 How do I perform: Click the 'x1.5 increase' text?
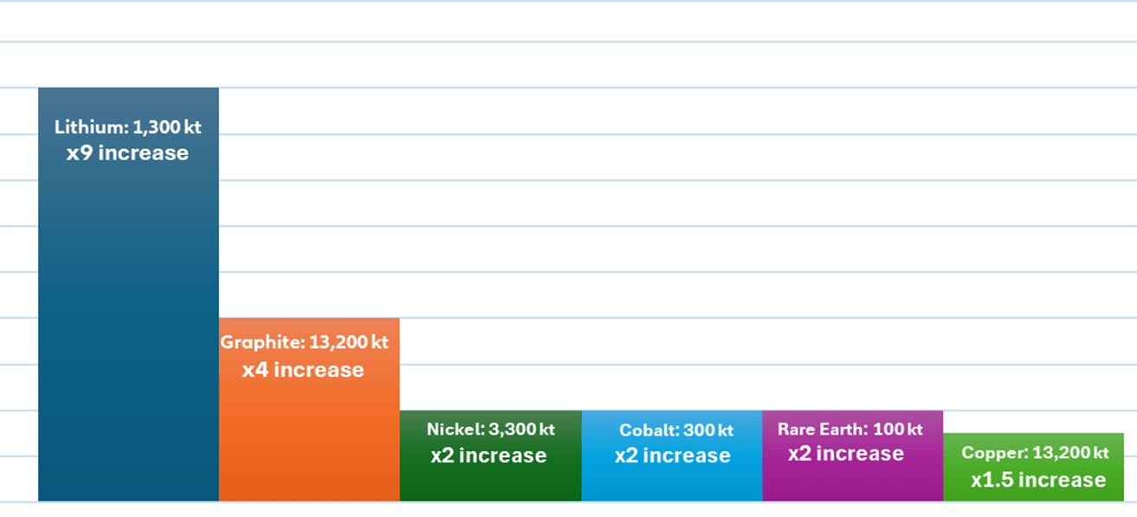click(1038, 480)
